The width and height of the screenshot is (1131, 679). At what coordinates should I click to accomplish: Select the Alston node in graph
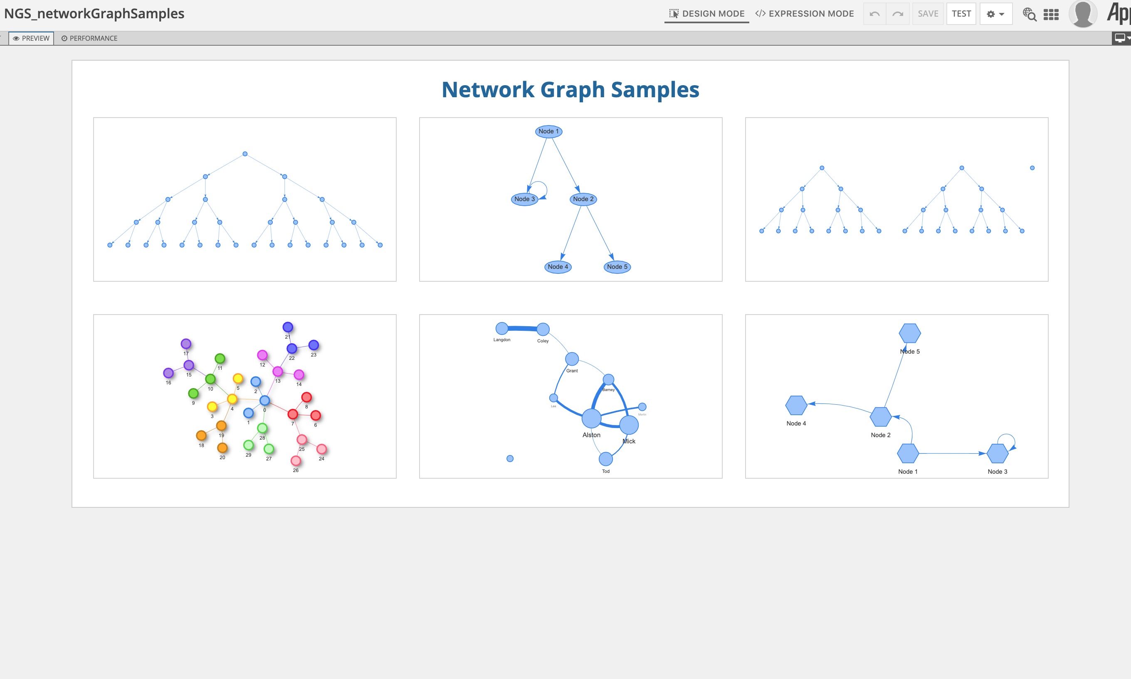point(591,418)
